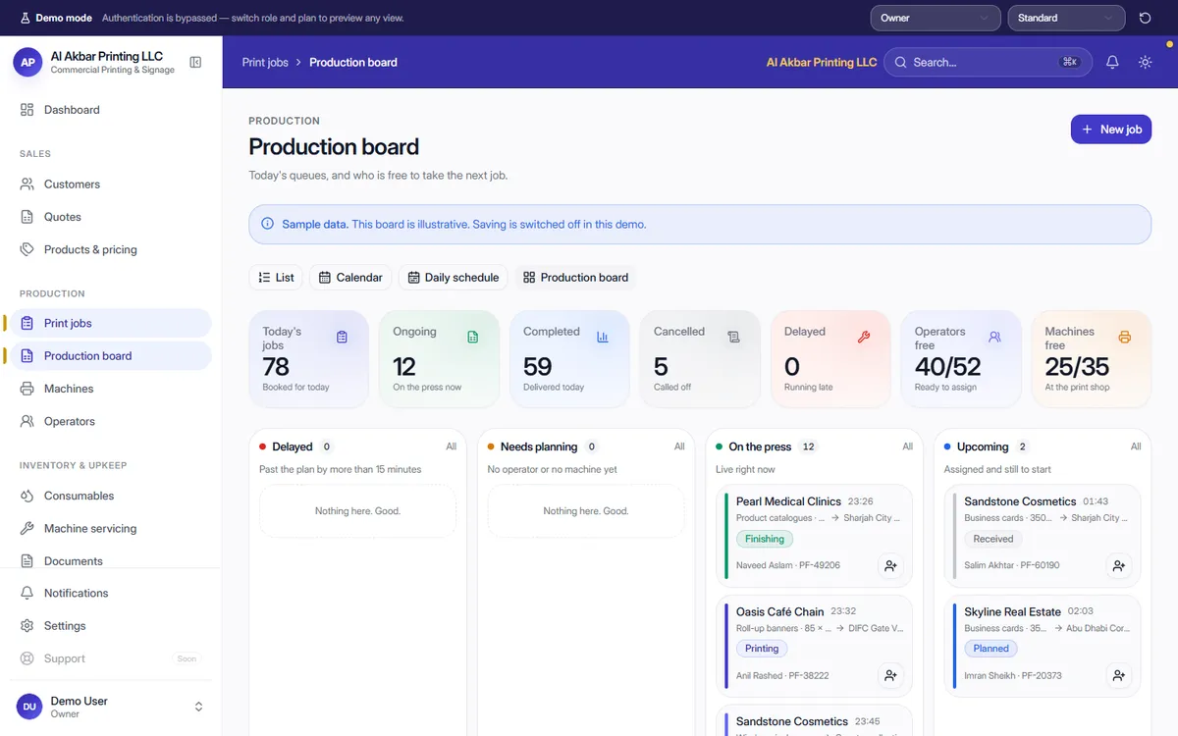Expand the Demo User account menu
This screenshot has width=1178, height=736.
tap(110, 707)
